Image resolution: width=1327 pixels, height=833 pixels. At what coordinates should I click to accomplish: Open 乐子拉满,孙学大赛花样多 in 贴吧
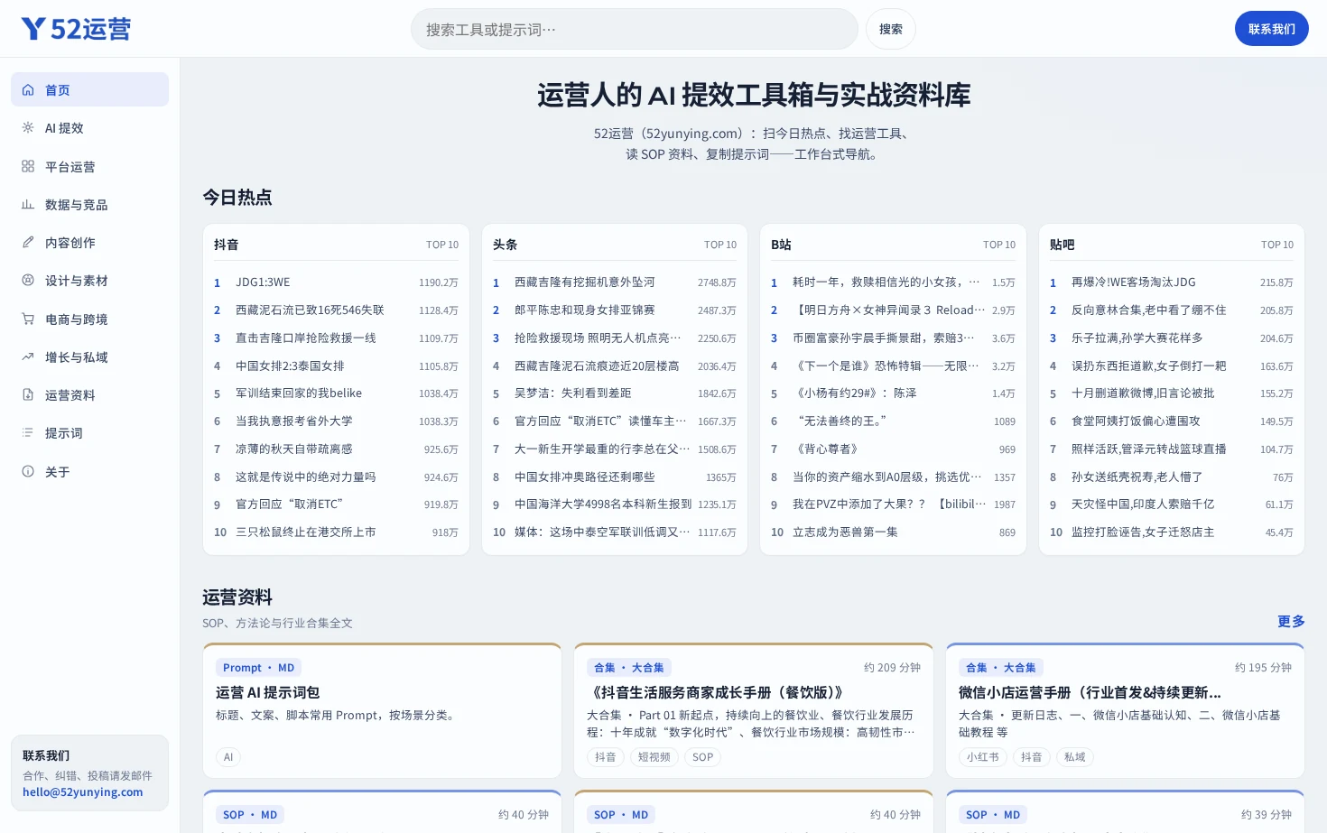[x=1172, y=338]
